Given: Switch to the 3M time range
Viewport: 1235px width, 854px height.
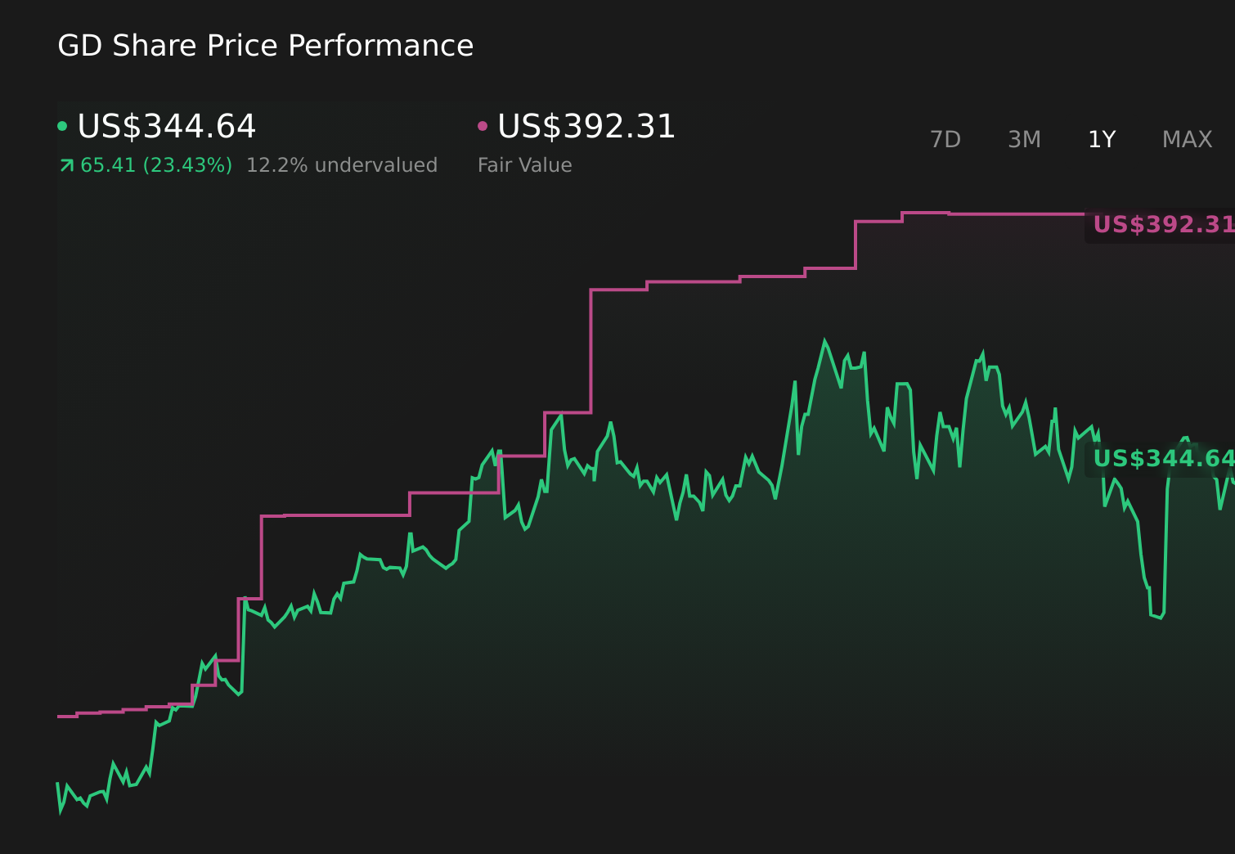Looking at the screenshot, I should coord(1024,140).
